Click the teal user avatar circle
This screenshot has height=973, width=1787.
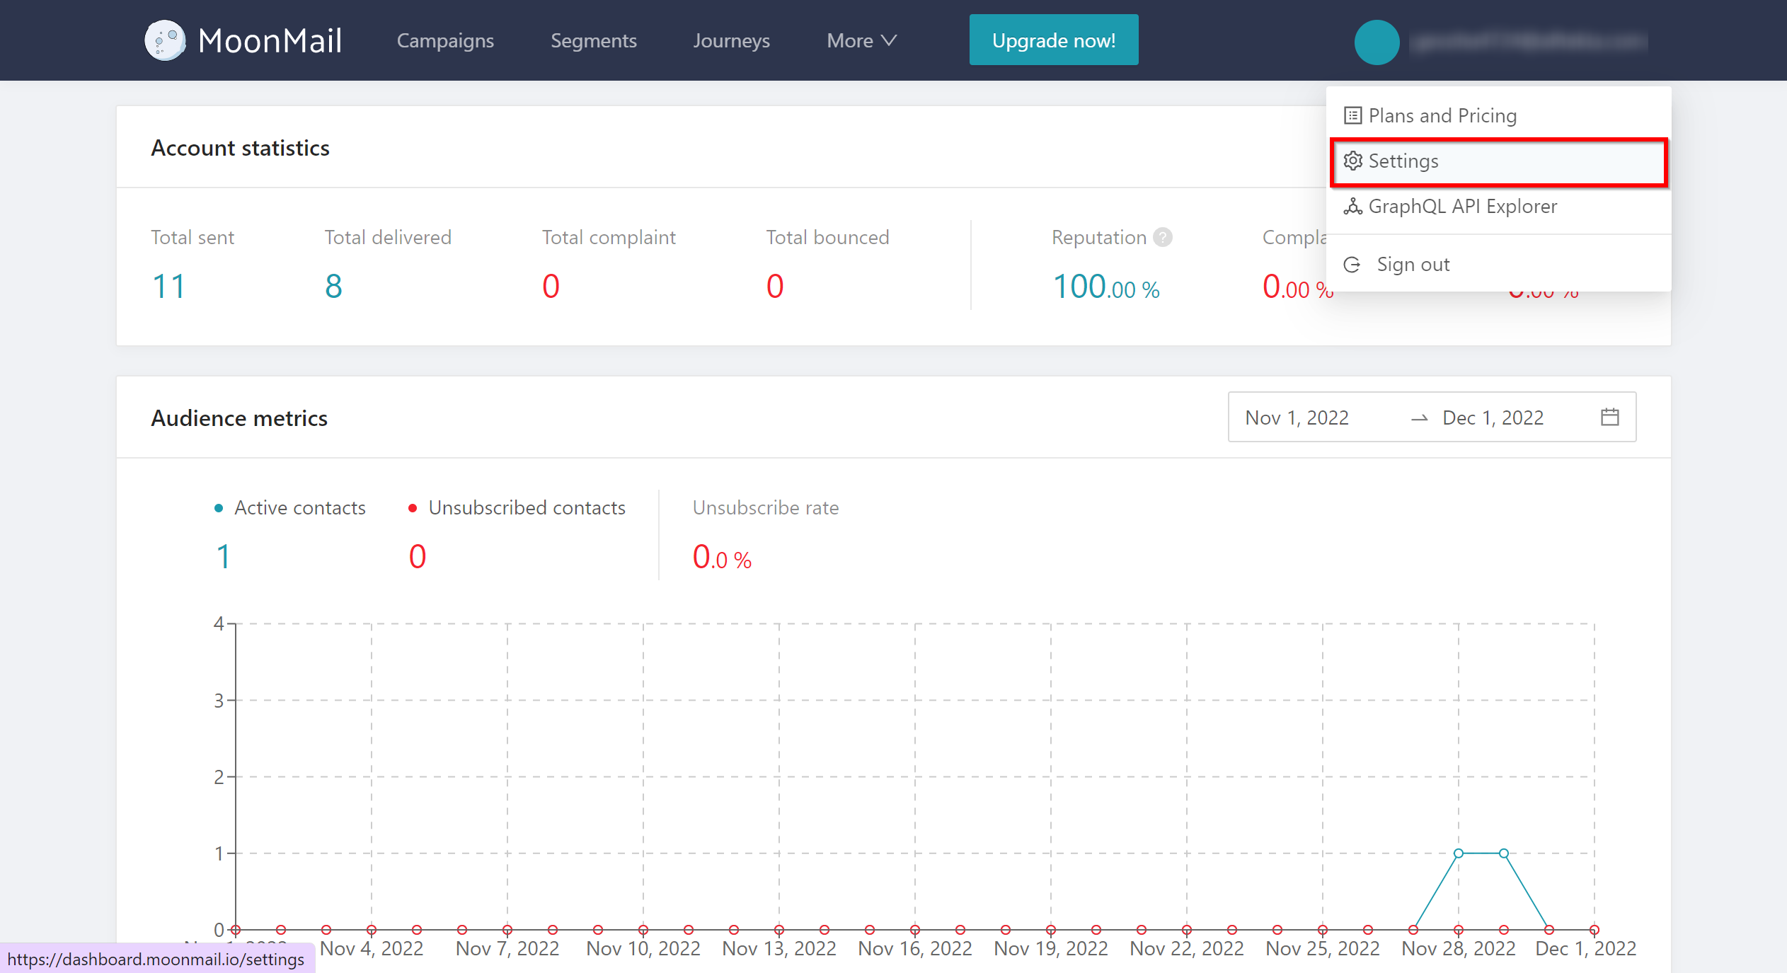tap(1377, 42)
